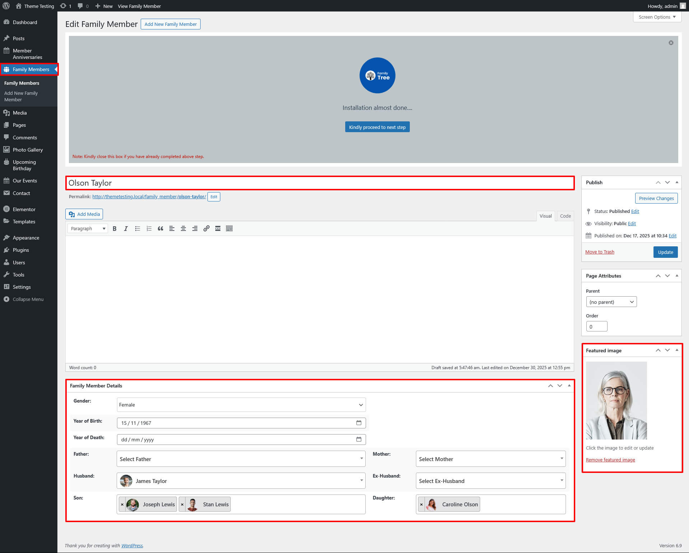Remove Joseph Lewis from Son field
Screen dimensions: 689x553
[x=122, y=505]
